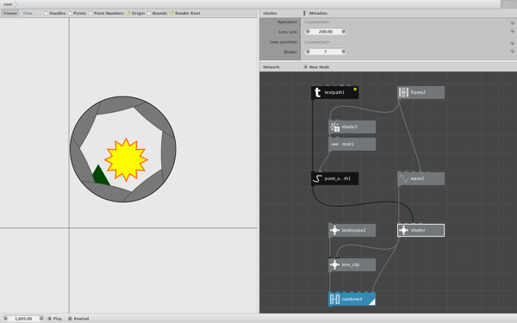Click the Metadata icon beside shutter

[304, 13]
